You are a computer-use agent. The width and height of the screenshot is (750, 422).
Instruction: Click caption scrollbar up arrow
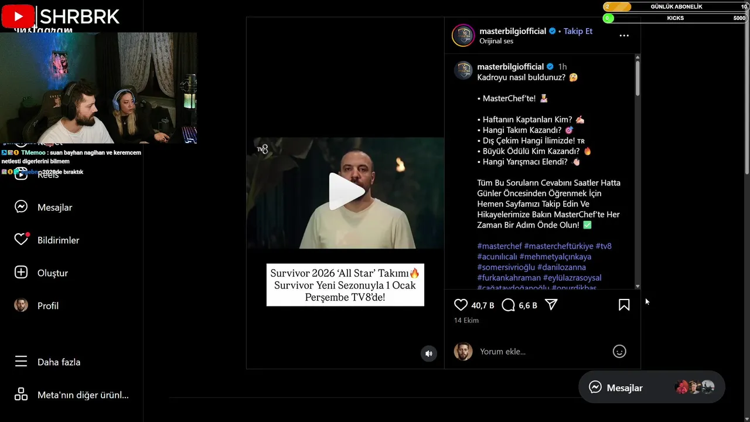[637, 57]
